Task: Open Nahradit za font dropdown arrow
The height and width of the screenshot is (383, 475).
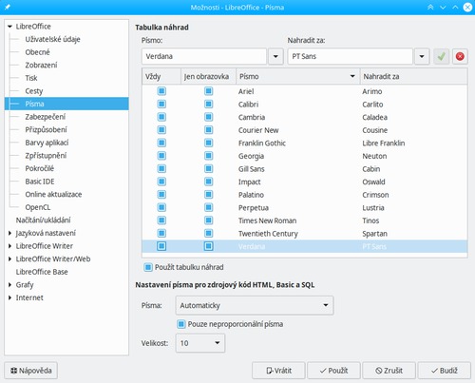Action: [422, 56]
